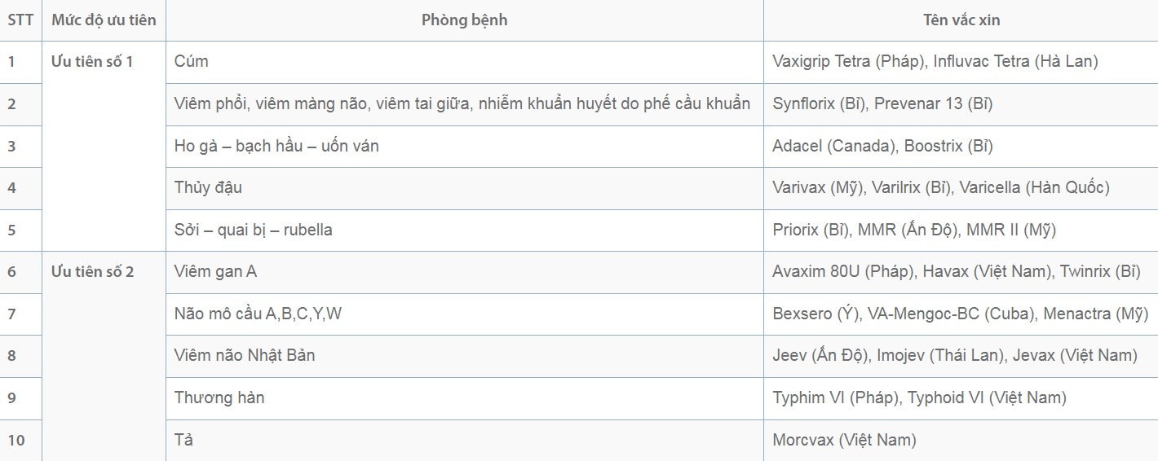Select the Synflorix, Prevenar 13 cell
This screenshot has width=1158, height=461.
(x=961, y=104)
